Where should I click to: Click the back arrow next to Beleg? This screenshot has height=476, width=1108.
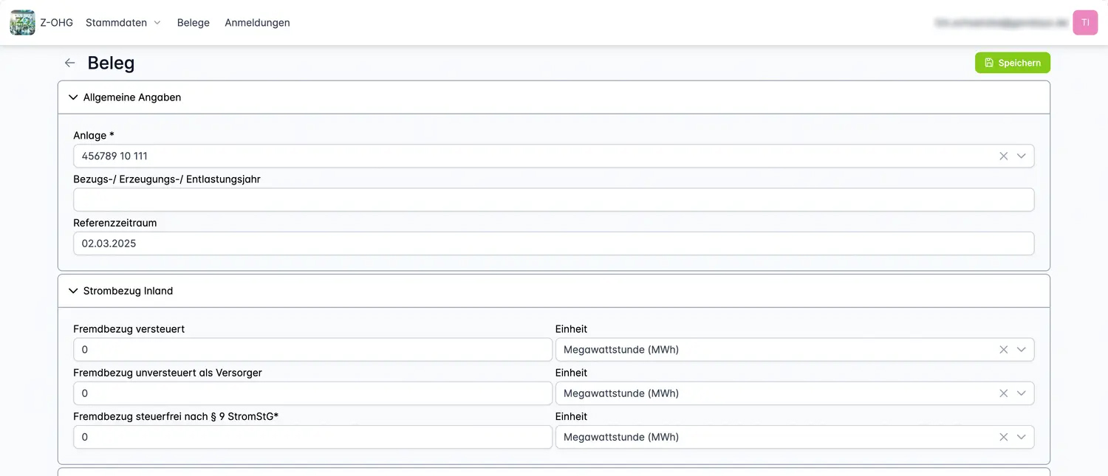[x=69, y=63]
